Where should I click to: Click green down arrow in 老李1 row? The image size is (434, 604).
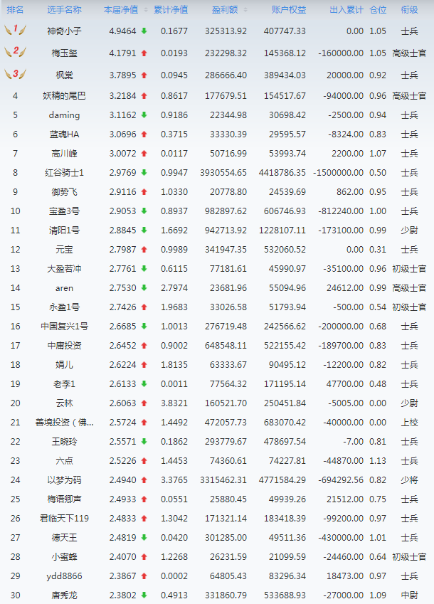tap(144, 383)
